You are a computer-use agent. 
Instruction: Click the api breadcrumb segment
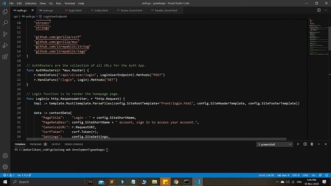pos(16,17)
